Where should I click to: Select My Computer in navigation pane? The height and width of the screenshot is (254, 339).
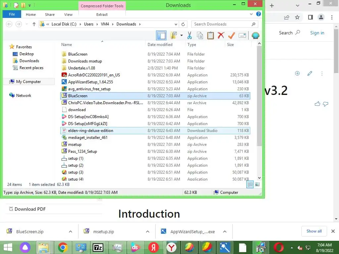click(28, 82)
